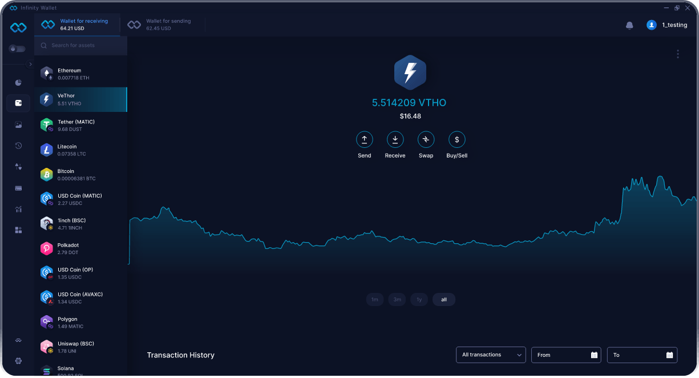Select Ethereum in asset list

point(80,74)
